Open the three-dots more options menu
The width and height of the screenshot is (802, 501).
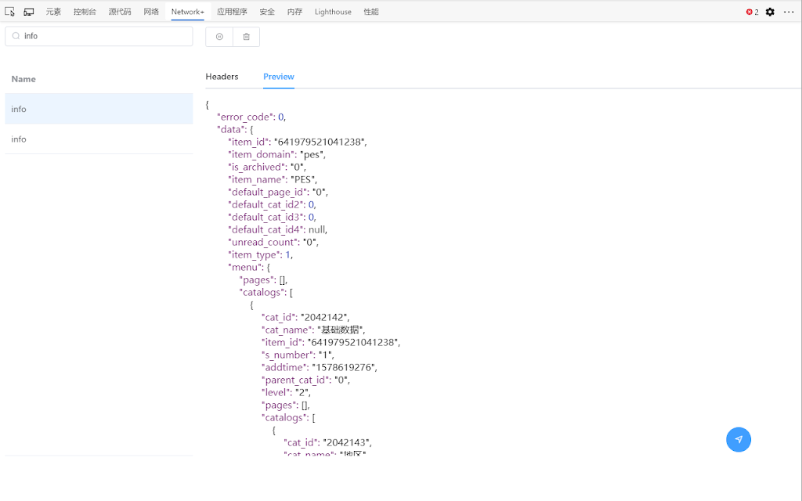pos(789,12)
